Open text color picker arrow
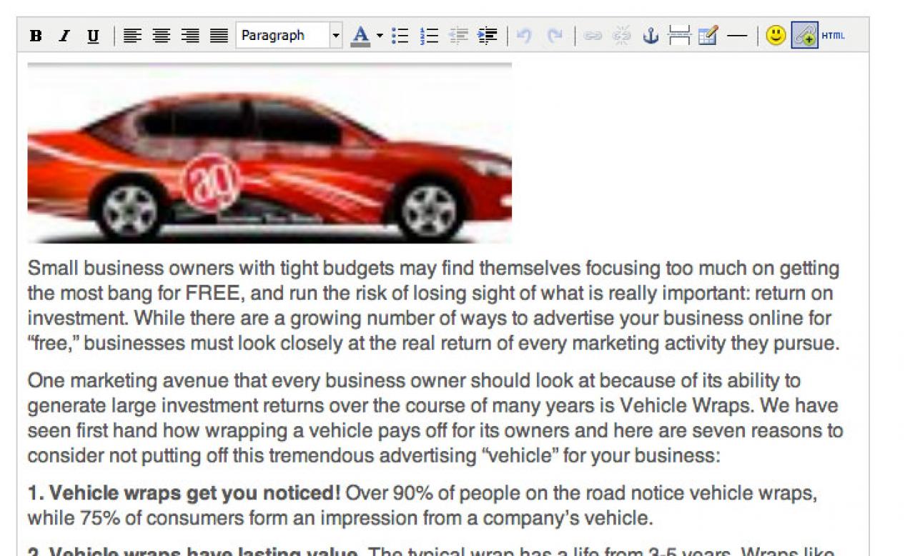Image resolution: width=915 pixels, height=556 pixels. pos(380,35)
